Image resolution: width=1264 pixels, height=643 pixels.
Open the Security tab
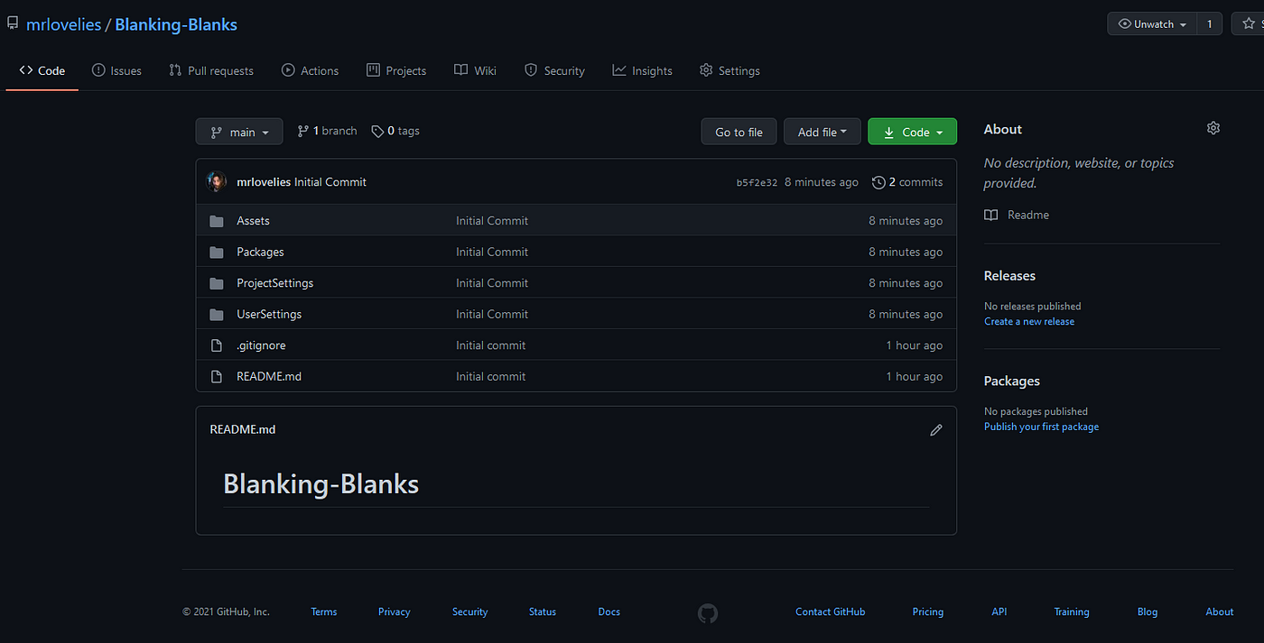[x=554, y=70]
